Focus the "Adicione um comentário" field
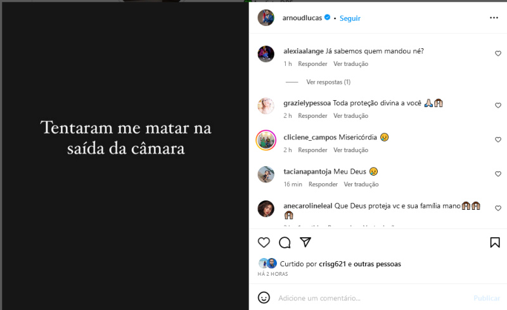507x310 pixels. pyautogui.click(x=368, y=298)
